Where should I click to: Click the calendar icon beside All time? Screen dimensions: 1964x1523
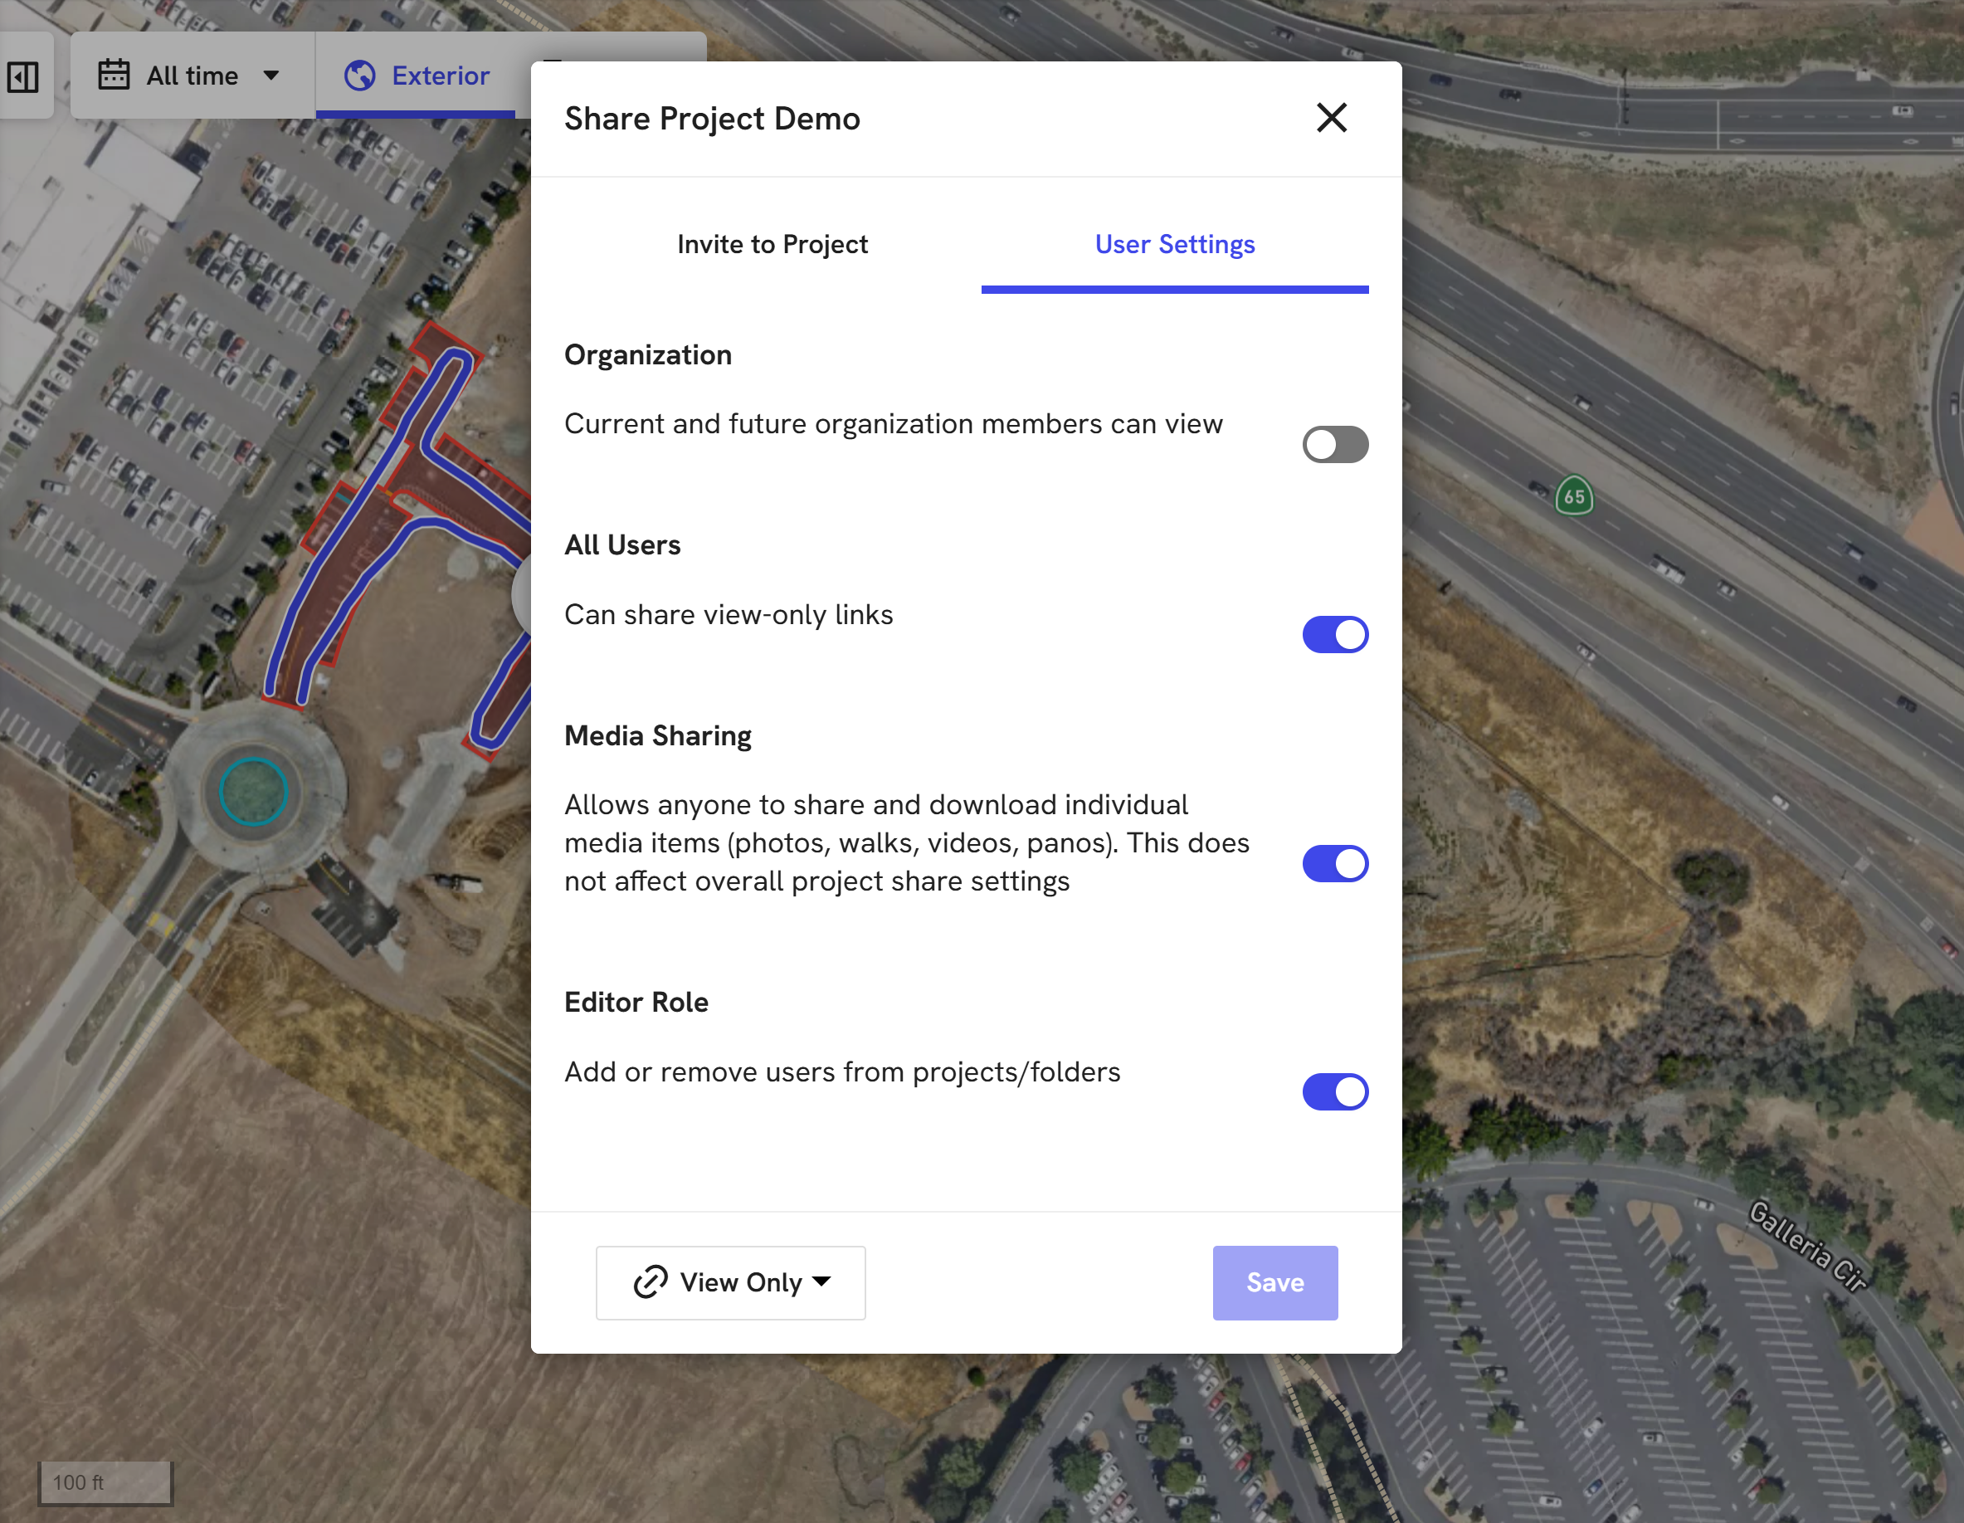pyautogui.click(x=114, y=75)
